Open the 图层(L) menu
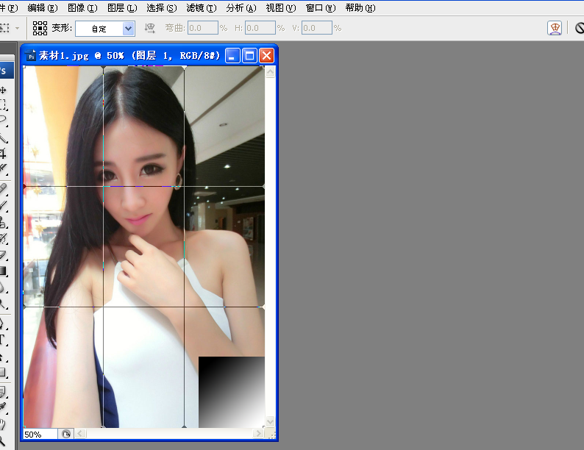The height and width of the screenshot is (450, 584). pos(122,8)
